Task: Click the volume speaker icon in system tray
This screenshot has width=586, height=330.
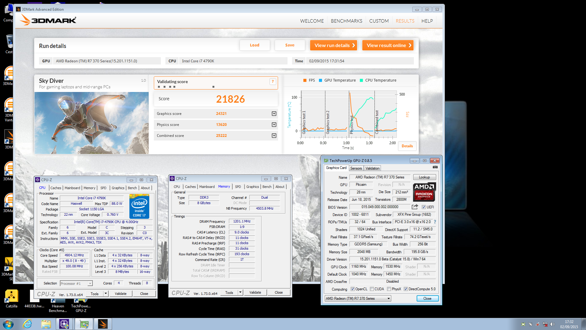Action: 552,324
